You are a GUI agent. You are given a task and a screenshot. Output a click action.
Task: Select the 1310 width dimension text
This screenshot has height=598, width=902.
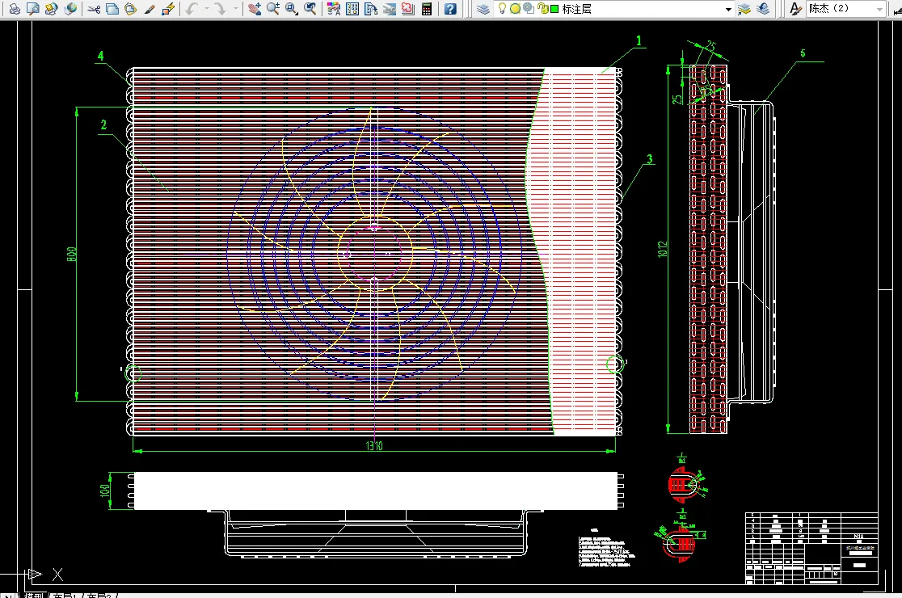pyautogui.click(x=374, y=445)
